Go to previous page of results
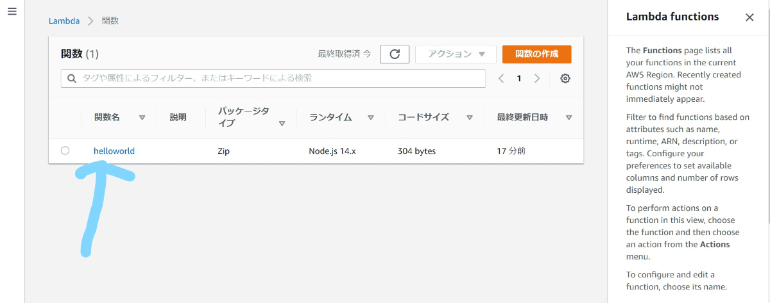Screen dimensions: 770x303 click(502, 79)
